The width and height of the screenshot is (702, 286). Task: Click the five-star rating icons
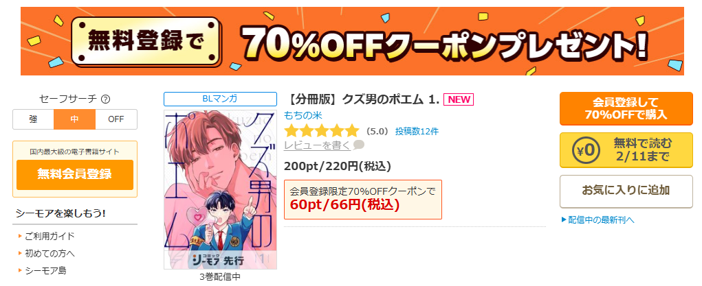[x=322, y=131]
